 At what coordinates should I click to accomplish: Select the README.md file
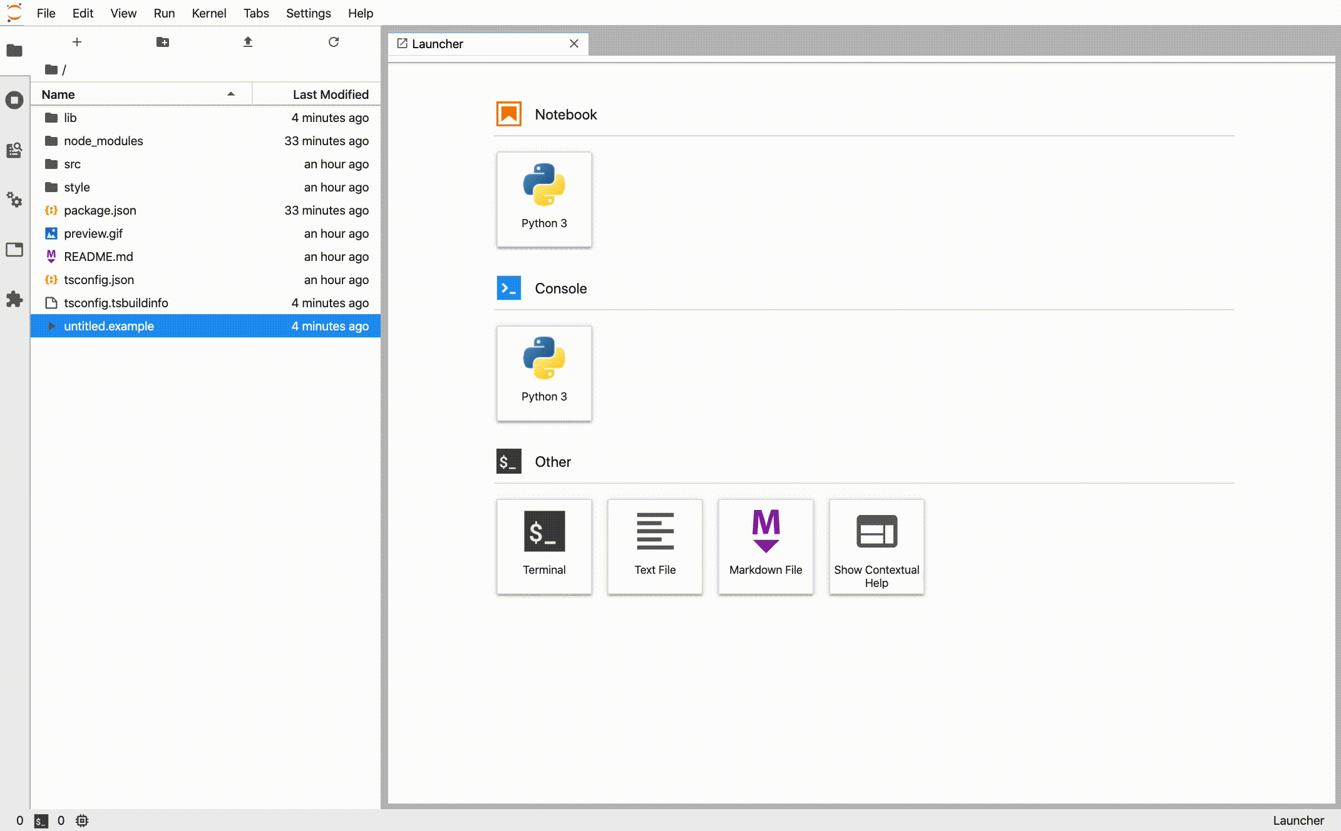pyautogui.click(x=99, y=255)
